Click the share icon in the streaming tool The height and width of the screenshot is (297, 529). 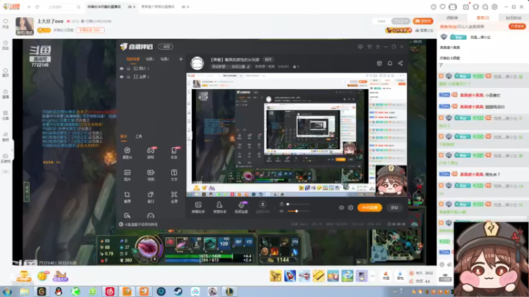401,63
